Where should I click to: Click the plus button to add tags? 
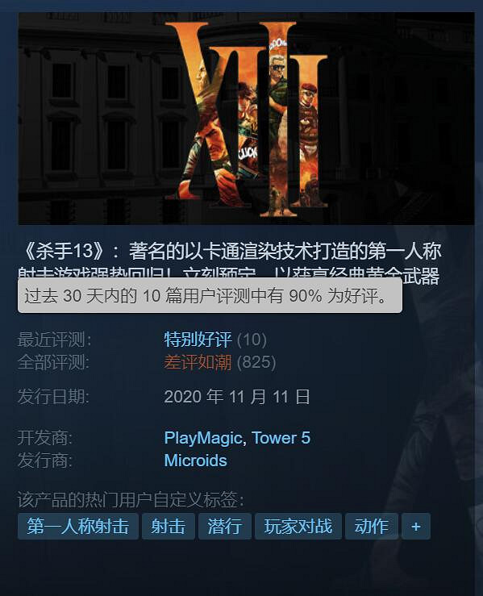tap(416, 527)
